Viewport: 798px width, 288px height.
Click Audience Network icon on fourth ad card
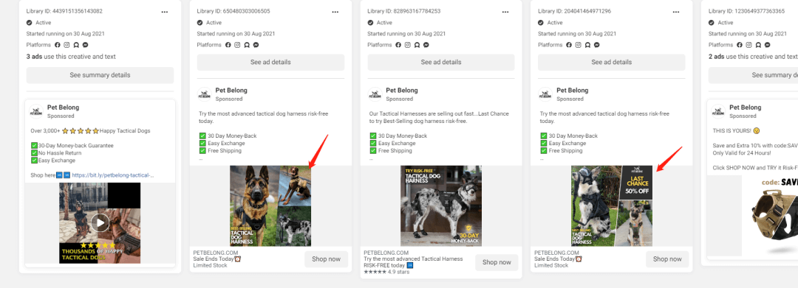pos(587,45)
